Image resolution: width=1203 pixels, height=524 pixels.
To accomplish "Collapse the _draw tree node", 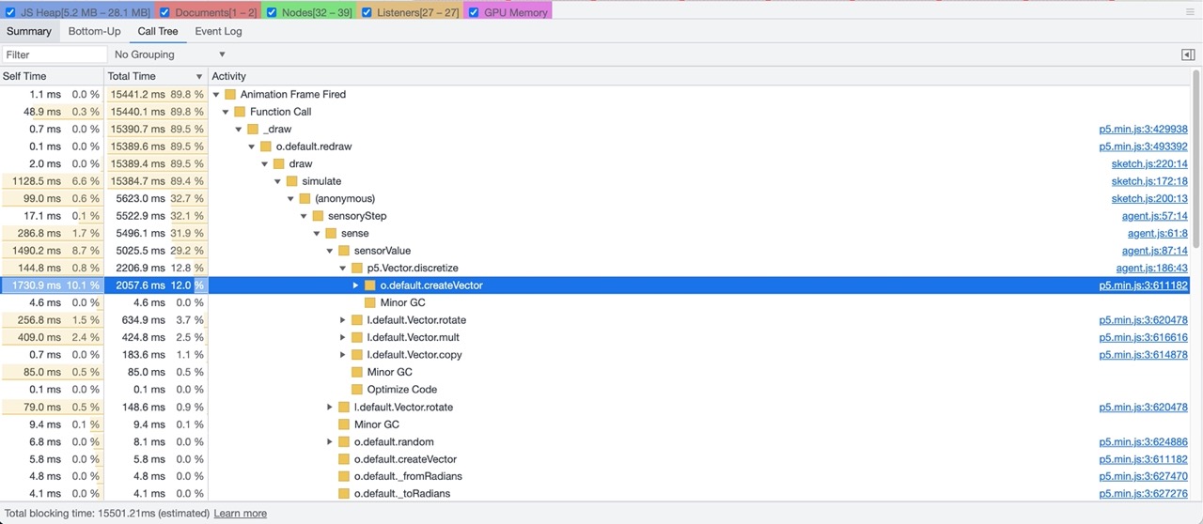I will click(x=239, y=130).
